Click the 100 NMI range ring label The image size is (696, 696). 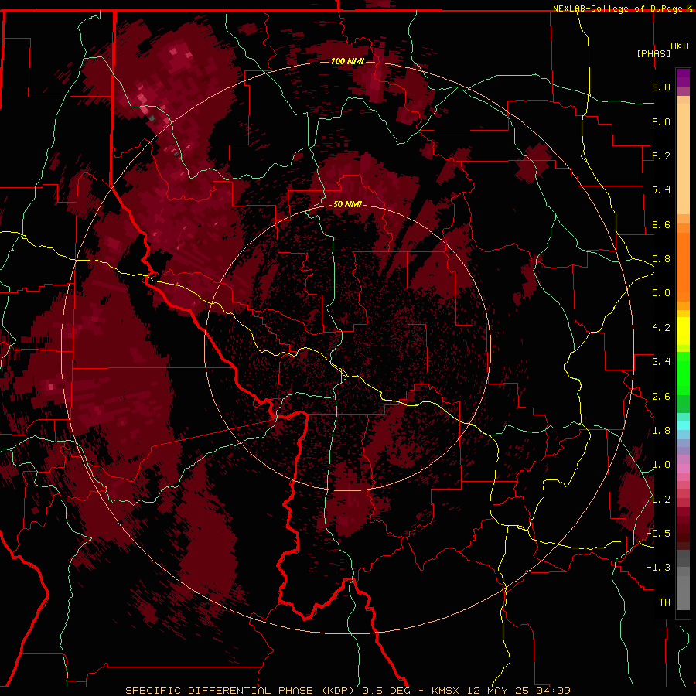coord(347,61)
